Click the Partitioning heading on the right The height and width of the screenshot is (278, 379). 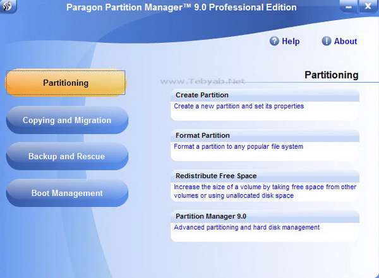coord(332,75)
